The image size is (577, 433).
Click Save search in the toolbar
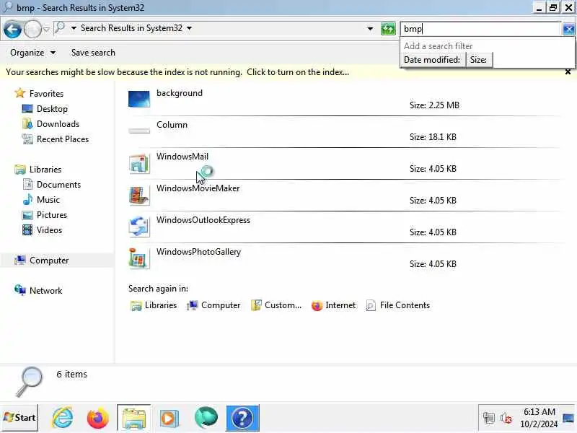pos(93,53)
